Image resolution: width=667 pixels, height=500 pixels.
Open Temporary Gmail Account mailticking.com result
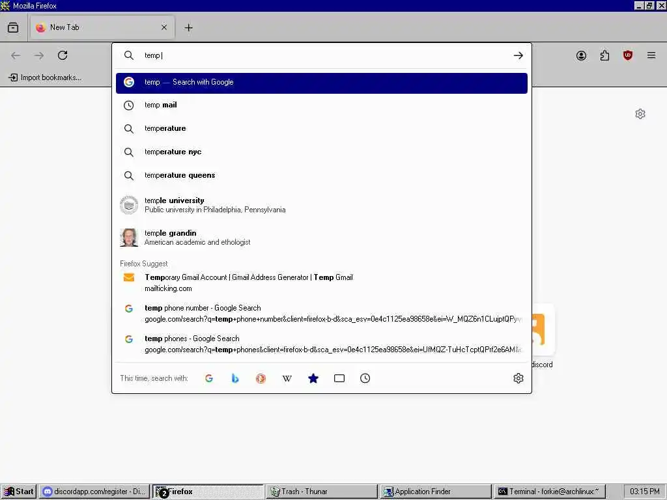(x=322, y=283)
